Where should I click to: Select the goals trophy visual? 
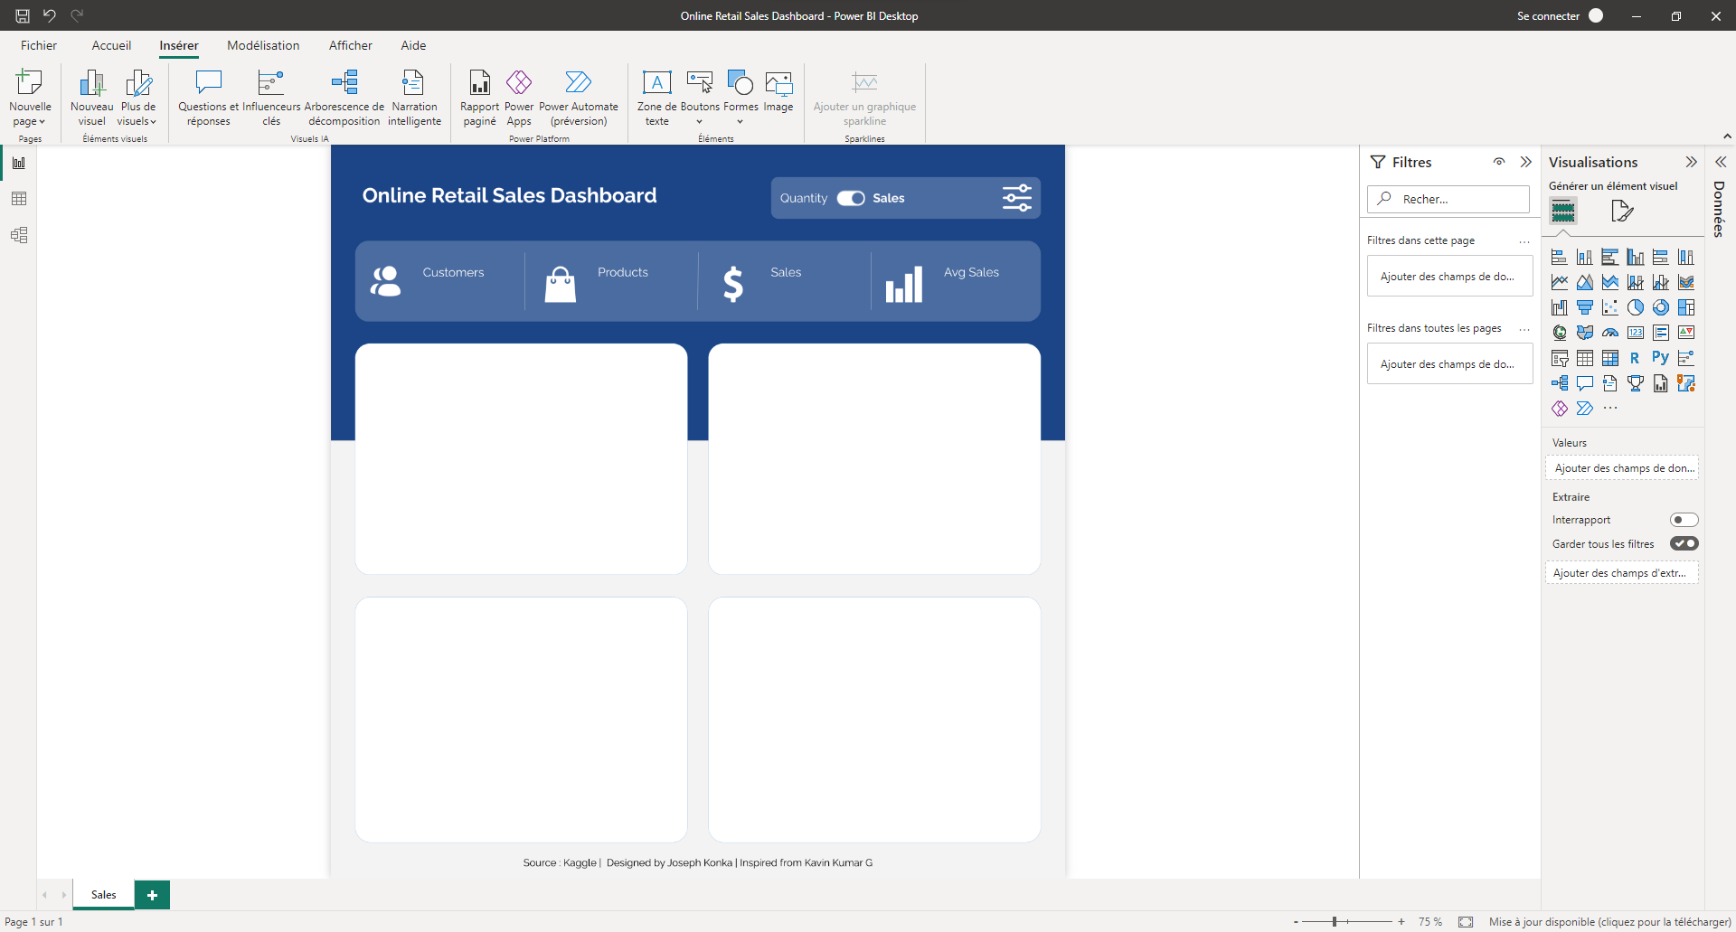point(1635,384)
